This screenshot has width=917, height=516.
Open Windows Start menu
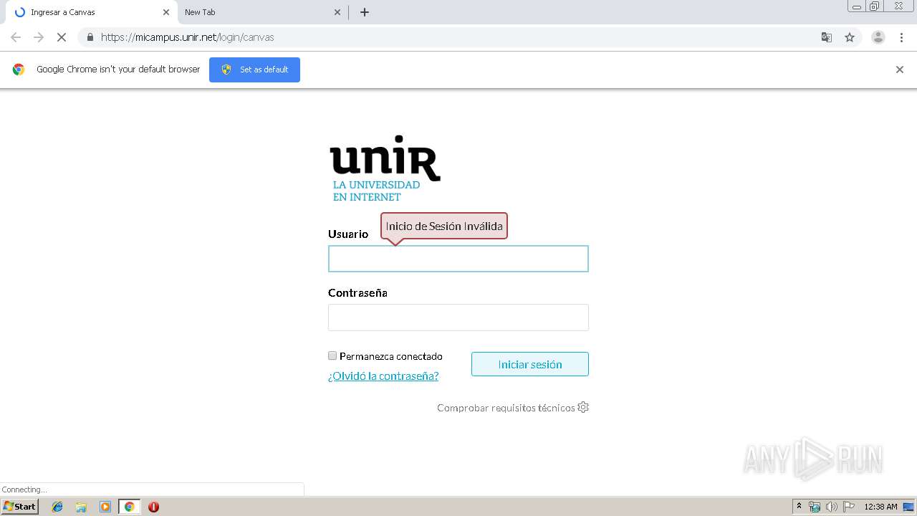[20, 507]
